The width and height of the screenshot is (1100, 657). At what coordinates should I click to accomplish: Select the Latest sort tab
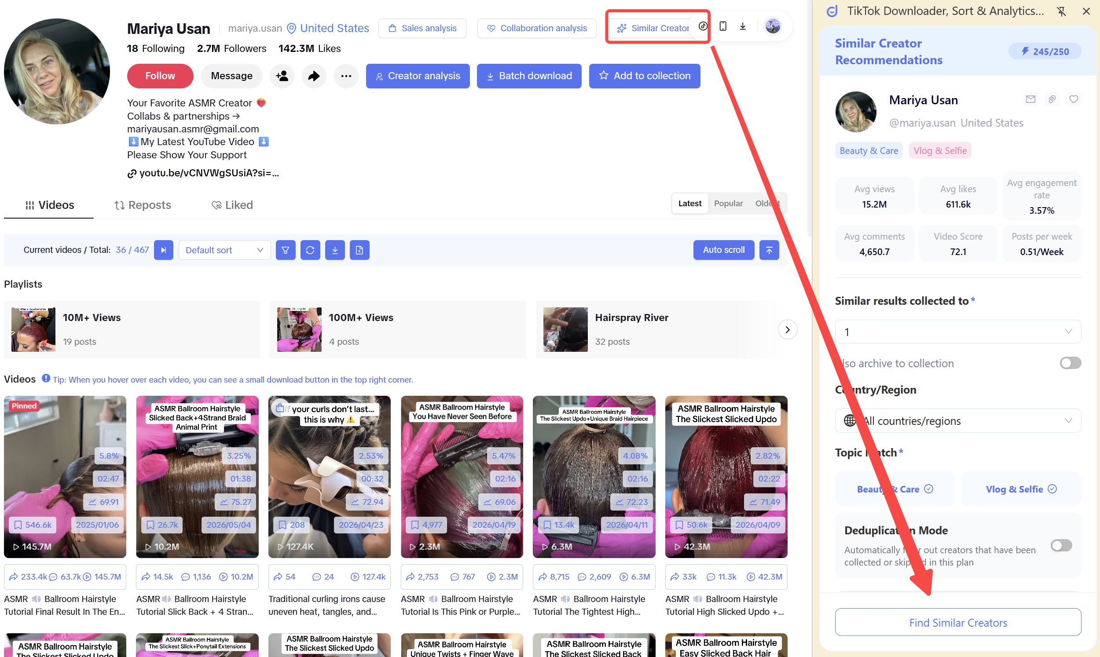[689, 204]
